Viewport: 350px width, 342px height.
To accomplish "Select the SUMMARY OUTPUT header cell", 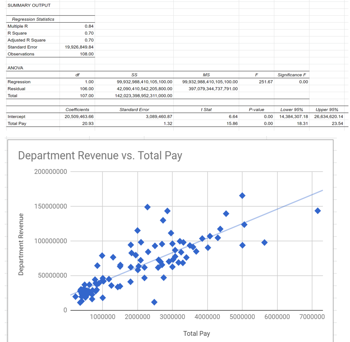I will tap(23, 5).
